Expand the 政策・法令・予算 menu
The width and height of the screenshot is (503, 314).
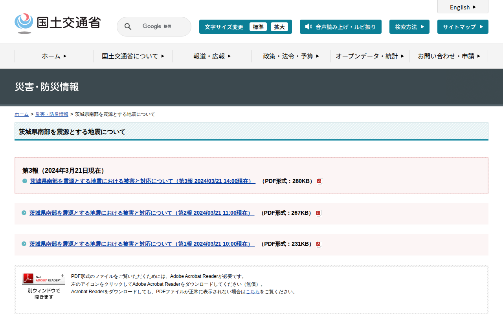pyautogui.click(x=291, y=56)
